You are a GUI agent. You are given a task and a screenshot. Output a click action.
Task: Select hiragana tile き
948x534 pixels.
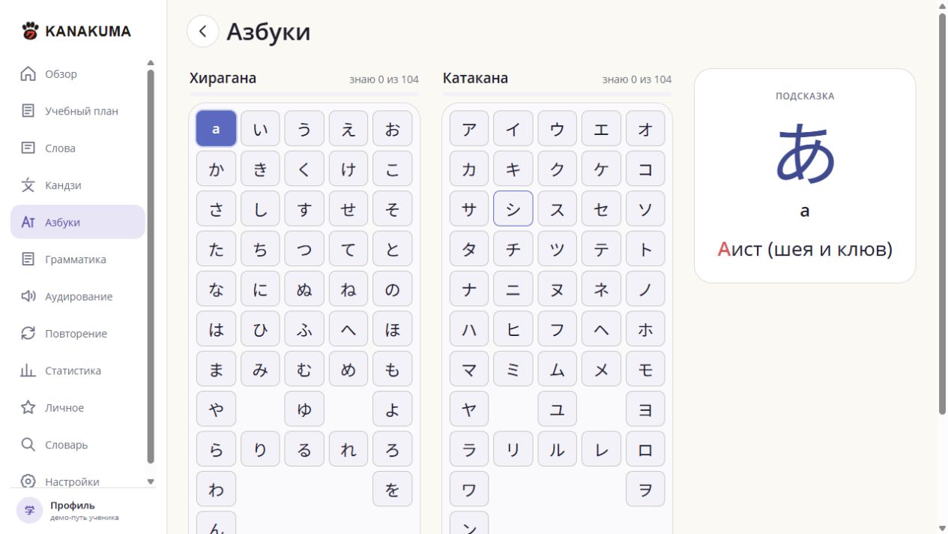[x=260, y=169]
